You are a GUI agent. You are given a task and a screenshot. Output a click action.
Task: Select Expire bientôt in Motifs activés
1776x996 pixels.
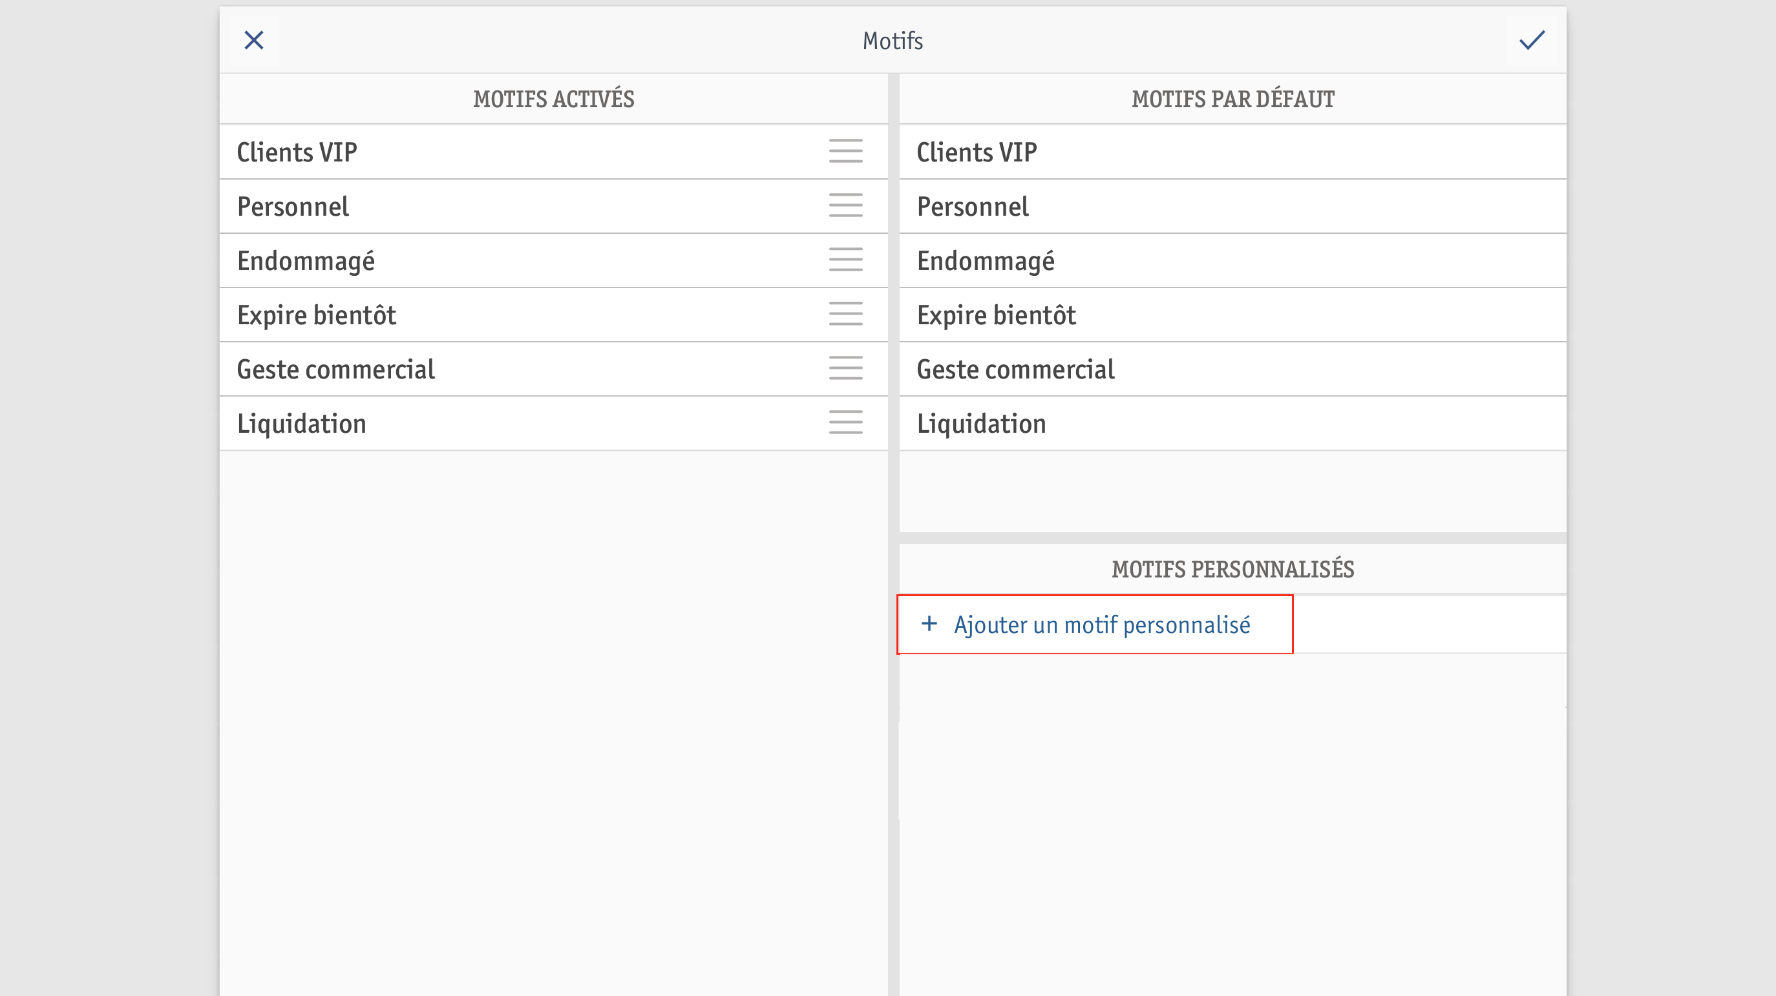(x=554, y=315)
